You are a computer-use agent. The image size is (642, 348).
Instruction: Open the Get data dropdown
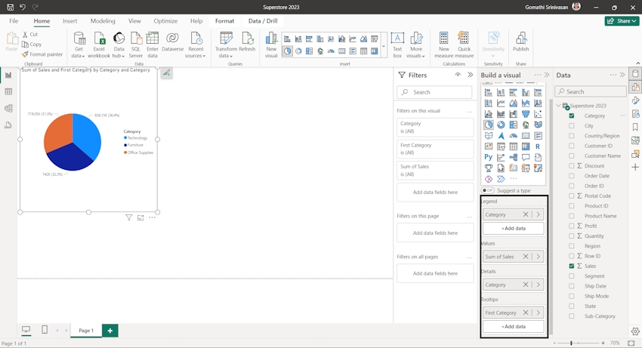click(78, 55)
